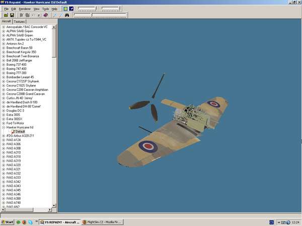Click the second greyed-out paste toolbar icon
Viewport: 302px width, 226px height.
click(x=28, y=15)
